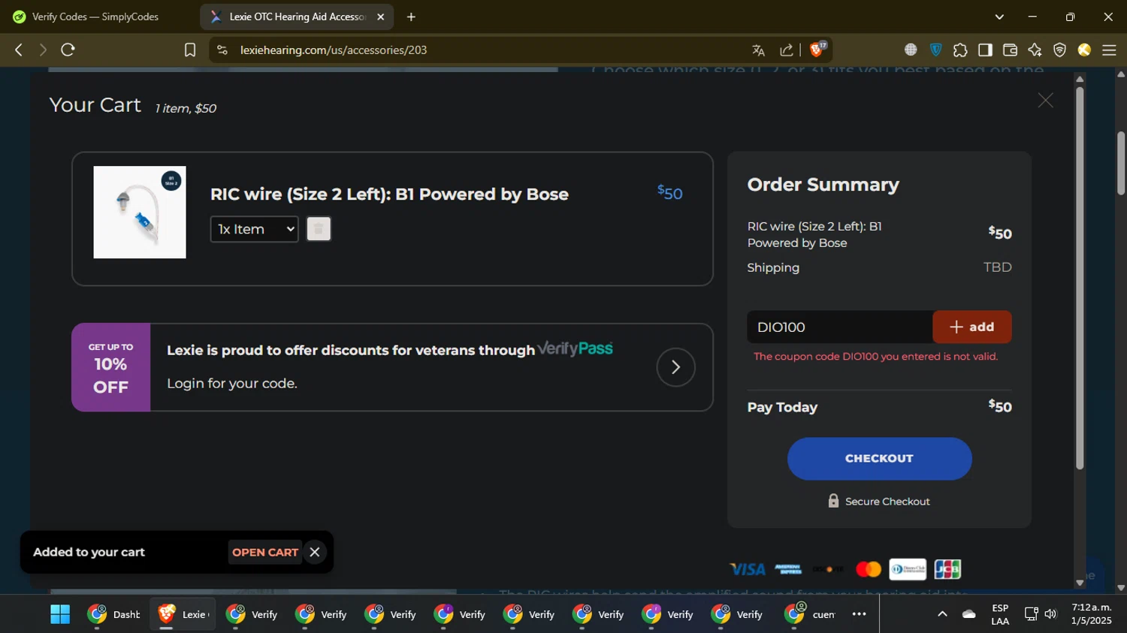Switch to the Lexie Brave taskbar window
Screen dimensions: 1127x633
pyautogui.click(x=183, y=614)
